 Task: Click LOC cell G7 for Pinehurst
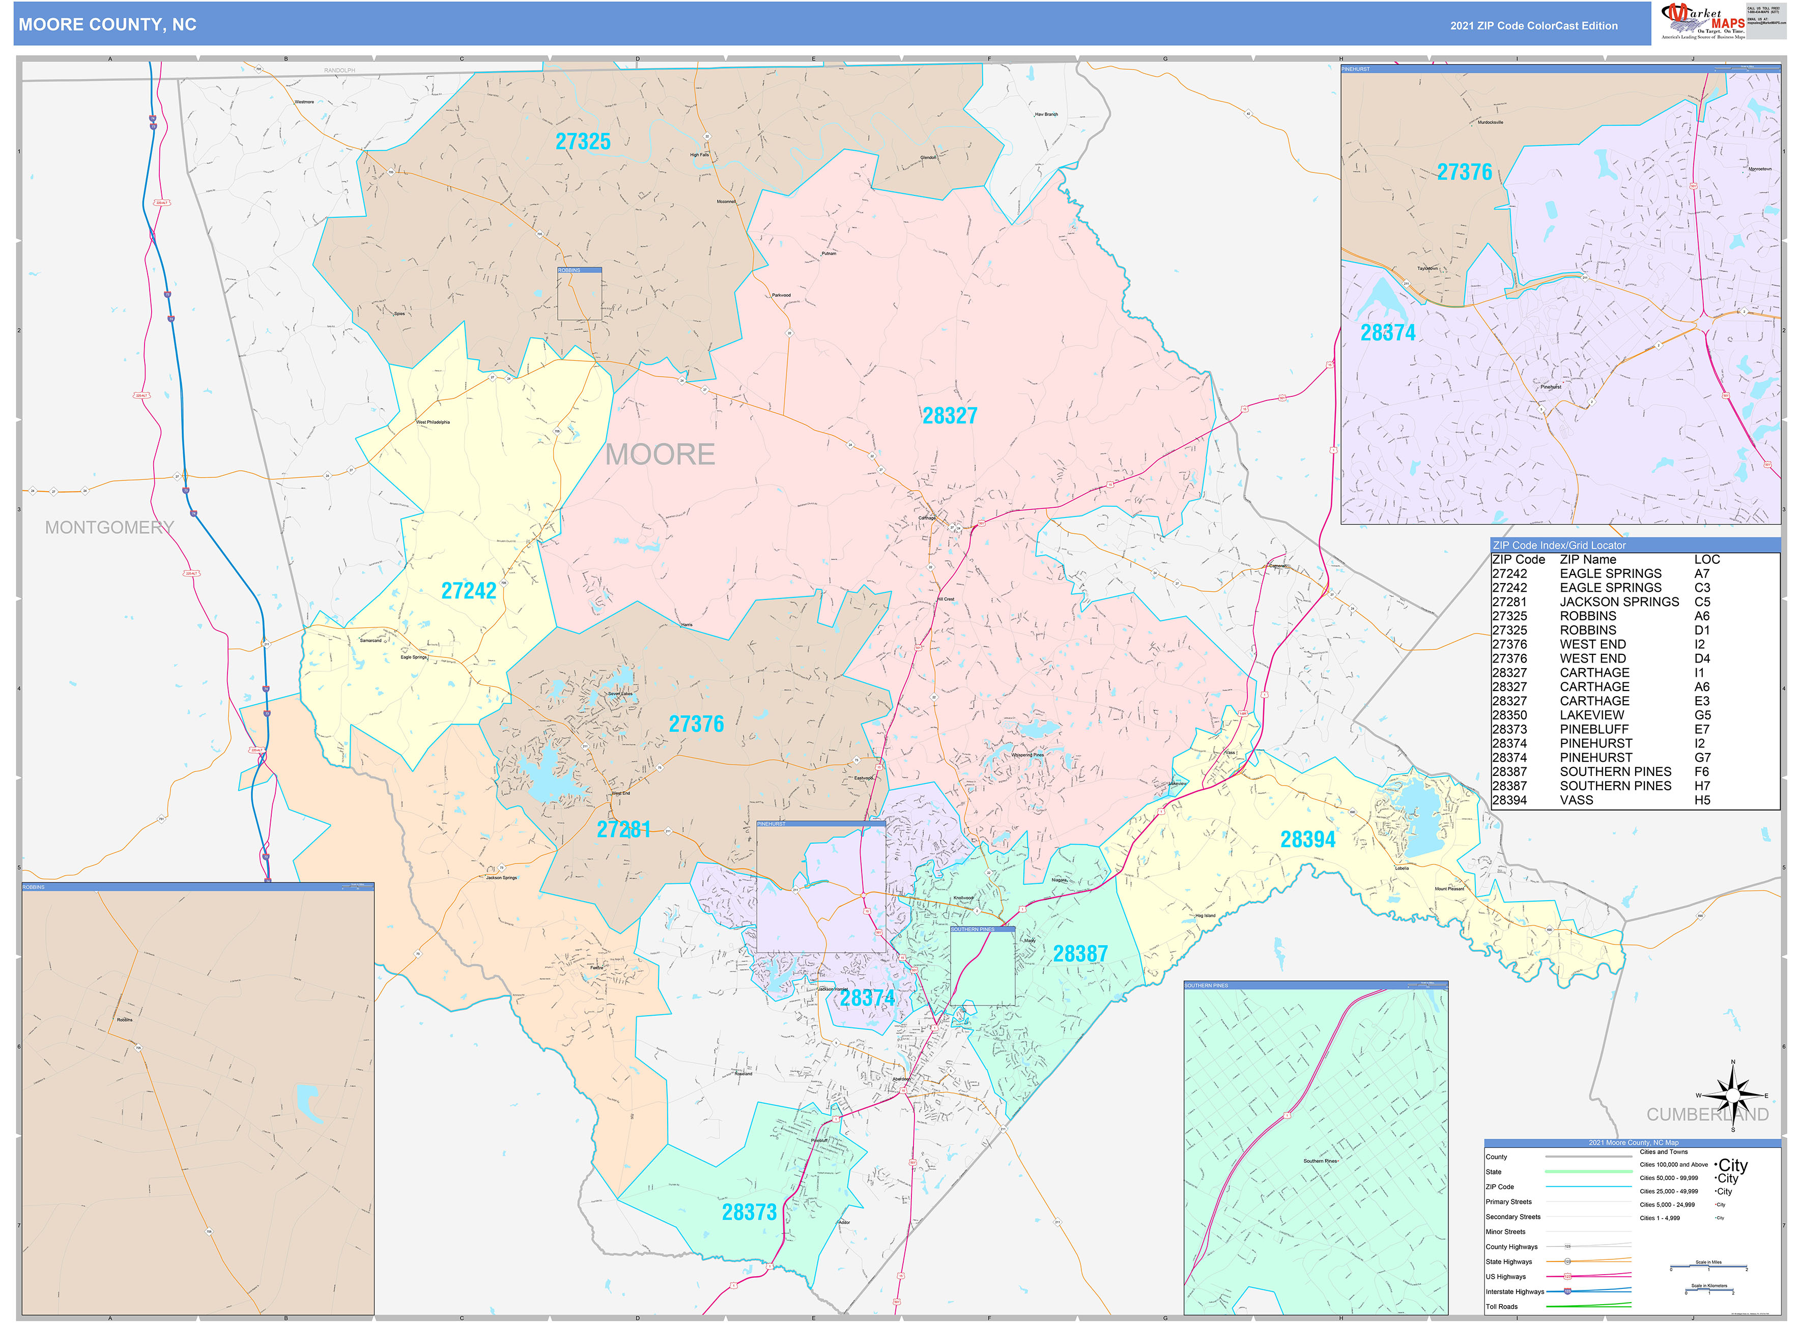[1702, 758]
